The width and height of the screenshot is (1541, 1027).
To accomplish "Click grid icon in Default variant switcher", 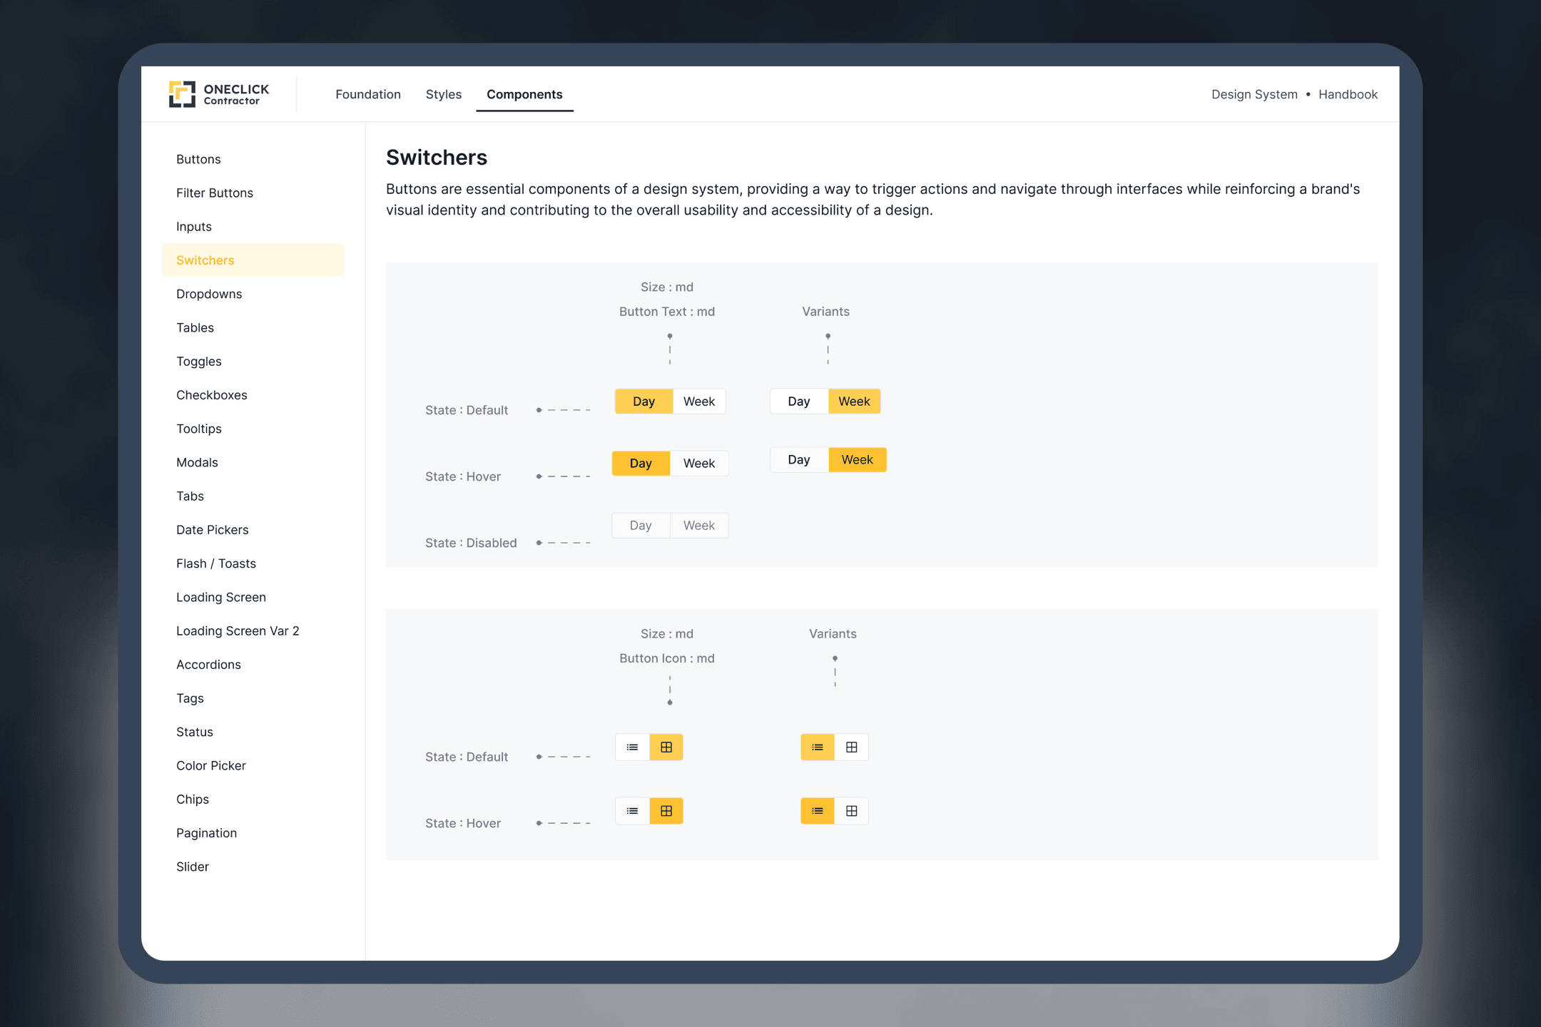I will point(852,747).
